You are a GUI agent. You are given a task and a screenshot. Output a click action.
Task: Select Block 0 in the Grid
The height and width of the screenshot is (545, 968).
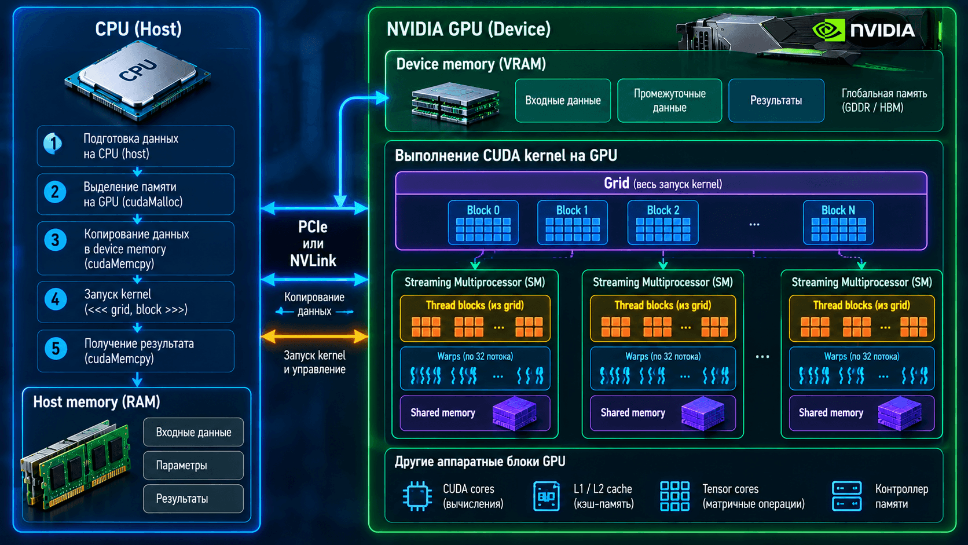[x=483, y=222]
